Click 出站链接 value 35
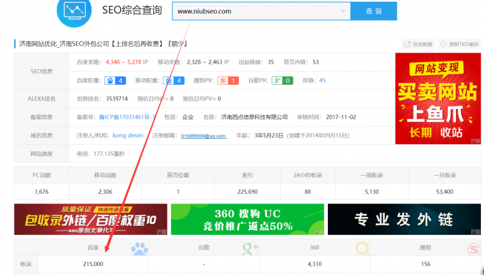The height and width of the screenshot is (275, 484). click(270, 62)
